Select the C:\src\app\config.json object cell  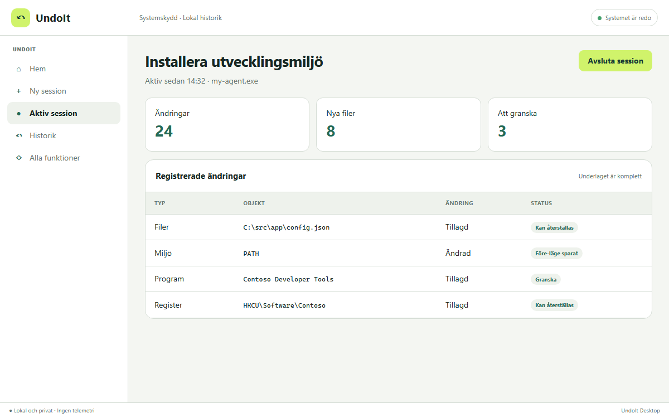pos(287,227)
